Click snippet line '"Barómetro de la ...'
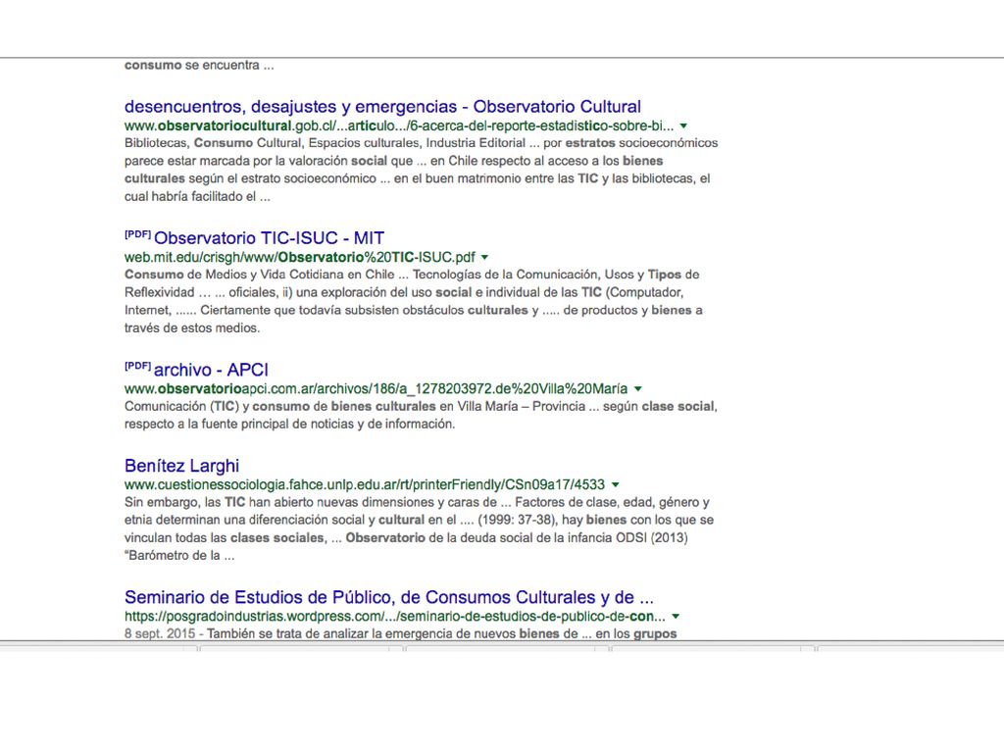 [x=179, y=556]
